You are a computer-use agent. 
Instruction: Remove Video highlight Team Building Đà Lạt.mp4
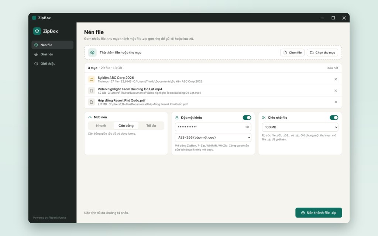[336, 91]
